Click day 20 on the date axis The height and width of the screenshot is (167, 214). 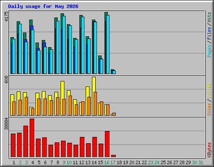(x=132, y=162)
